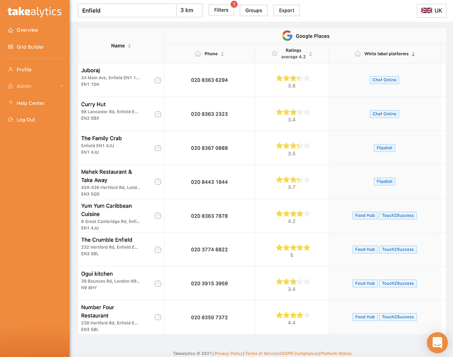Image resolution: width=453 pixels, height=357 pixels.
Task: Click the gauge icon beside The Family Crab
Action: click(158, 148)
